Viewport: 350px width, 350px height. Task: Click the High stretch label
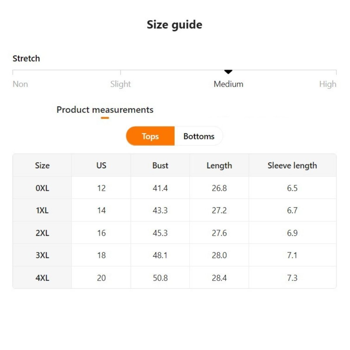click(x=328, y=84)
